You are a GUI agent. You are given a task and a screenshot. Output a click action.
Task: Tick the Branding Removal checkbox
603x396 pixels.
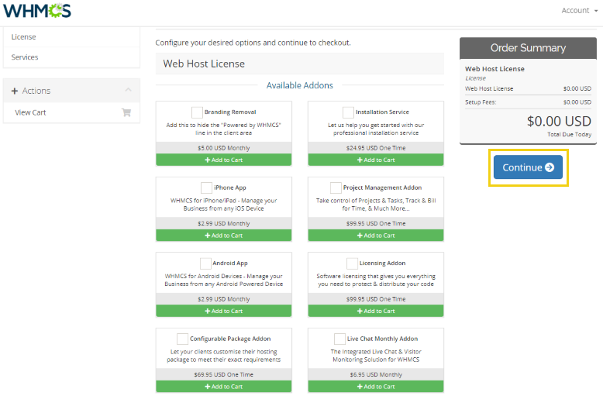tap(197, 112)
